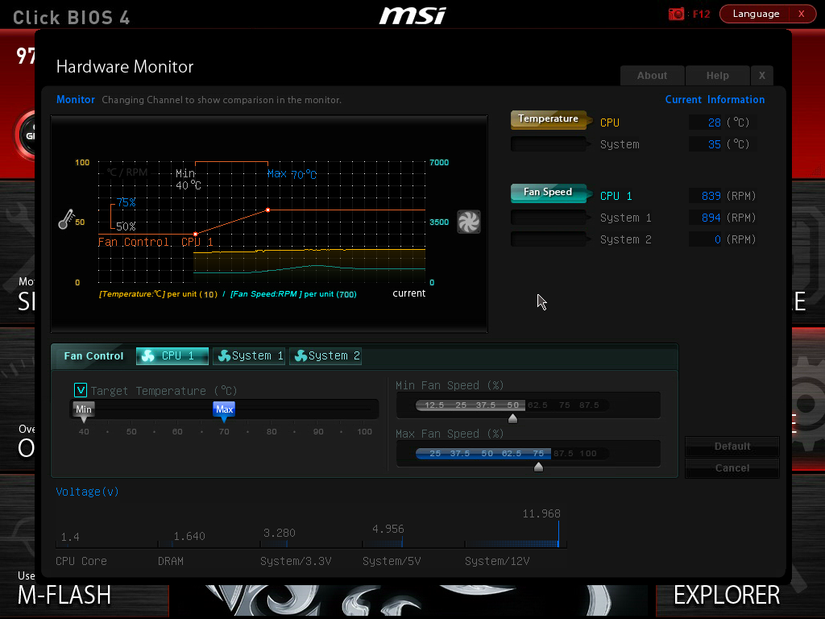
Task: Click System 2 fan speed value 0
Action: 718,239
